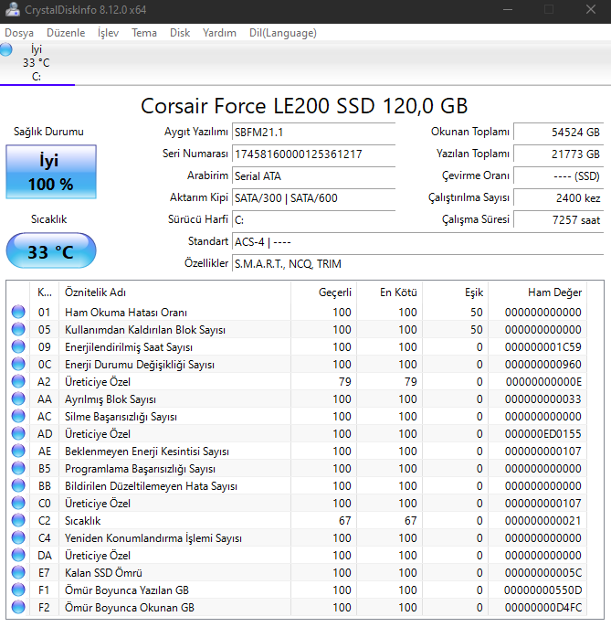This screenshot has width=611, height=627.
Task: Click status orb for attribute F2 row
Action: (x=18, y=608)
